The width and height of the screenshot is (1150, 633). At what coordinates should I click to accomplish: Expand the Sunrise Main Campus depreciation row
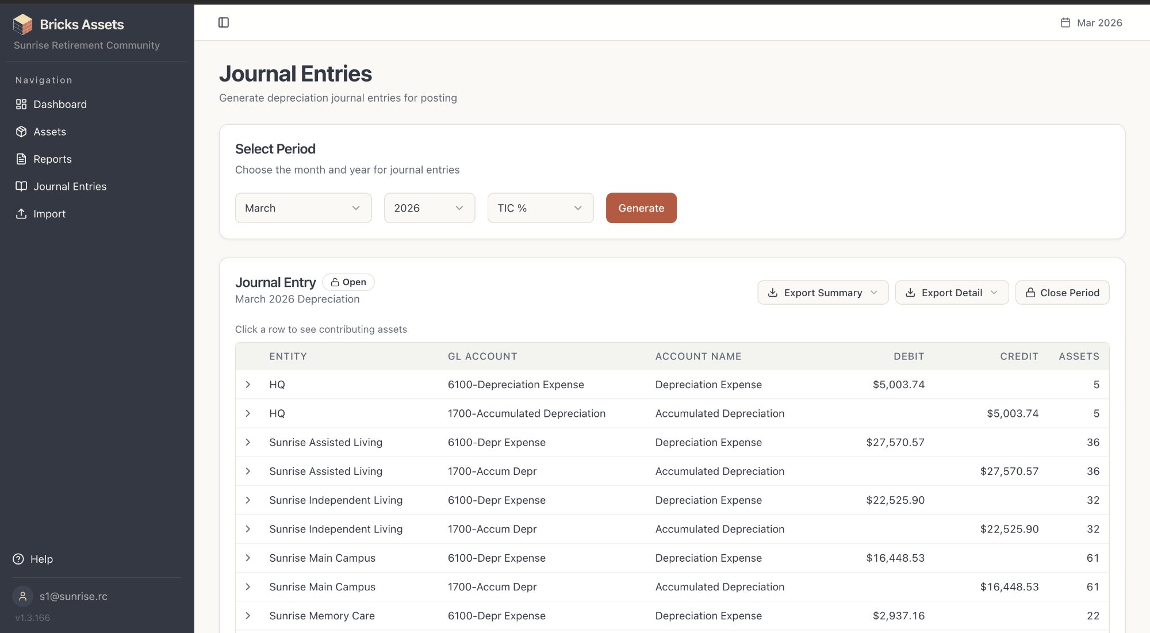coord(248,558)
